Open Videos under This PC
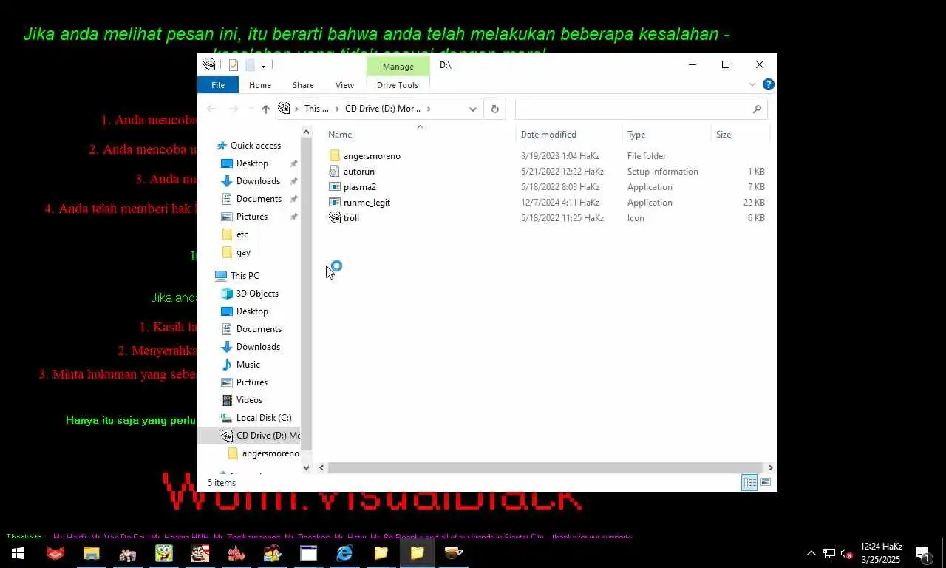 249,400
